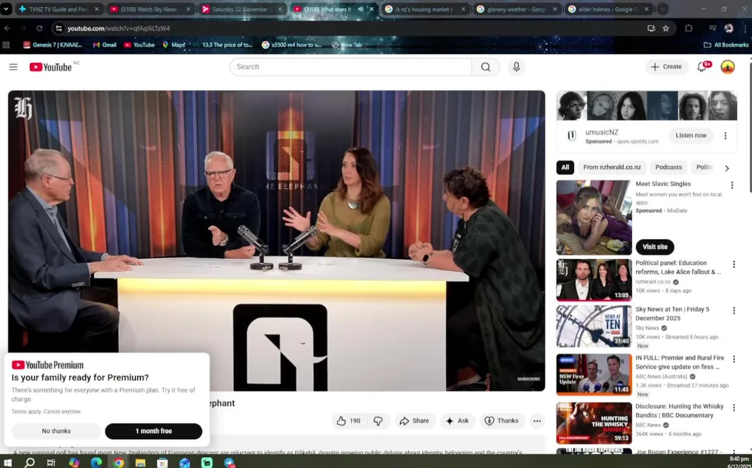Click the Ask button
This screenshot has width=752, height=468.
coord(457,421)
